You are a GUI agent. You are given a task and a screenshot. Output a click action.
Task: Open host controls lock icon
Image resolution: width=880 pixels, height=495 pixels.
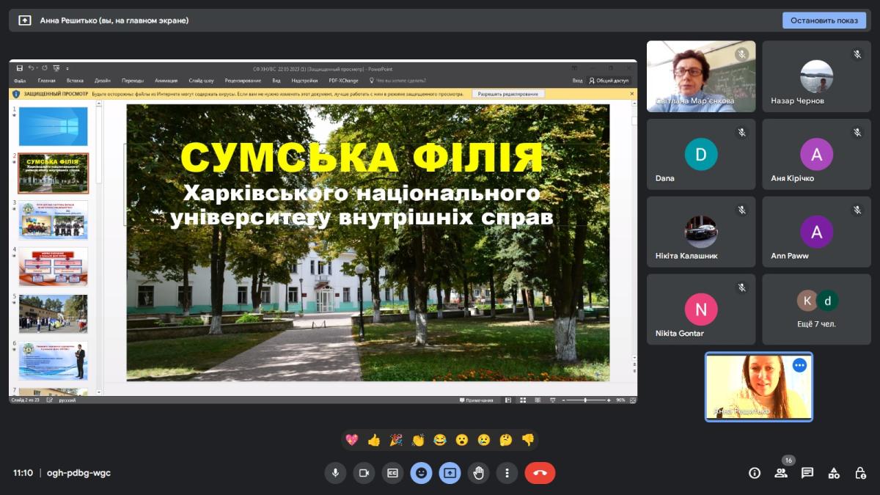(x=860, y=473)
